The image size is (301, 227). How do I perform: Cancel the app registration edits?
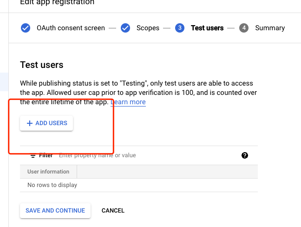(x=113, y=210)
